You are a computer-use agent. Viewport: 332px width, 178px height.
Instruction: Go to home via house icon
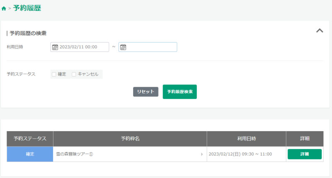click(4, 8)
